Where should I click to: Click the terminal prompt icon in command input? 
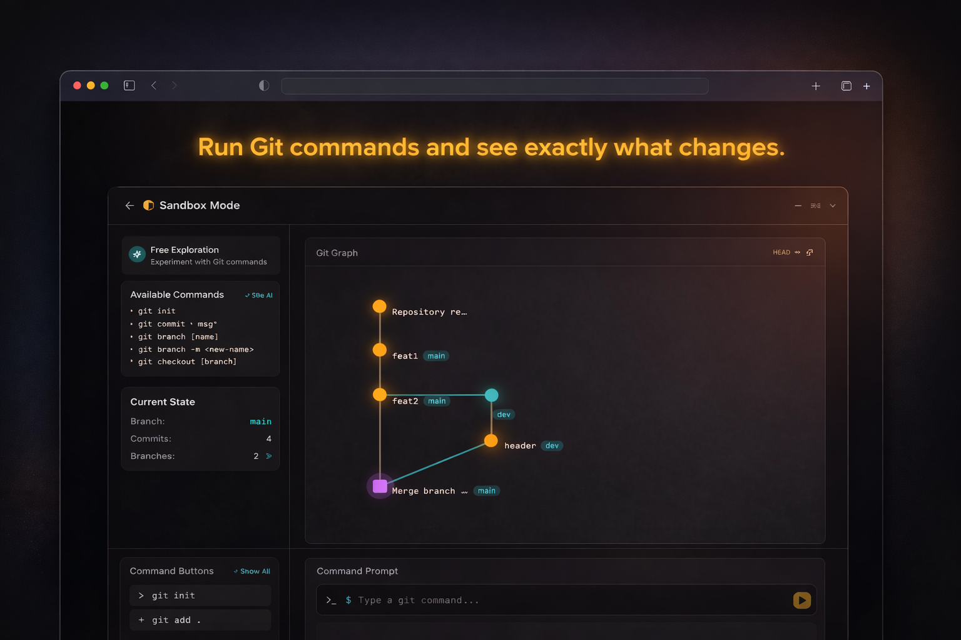[331, 600]
